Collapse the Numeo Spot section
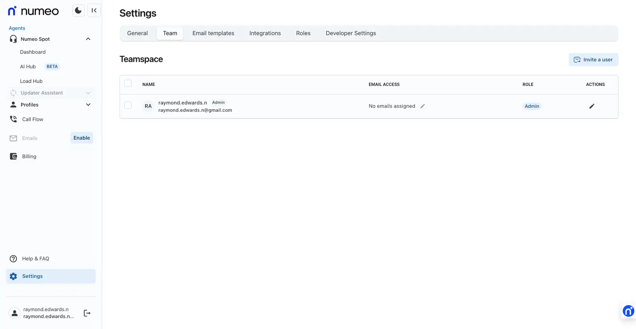 tap(88, 39)
